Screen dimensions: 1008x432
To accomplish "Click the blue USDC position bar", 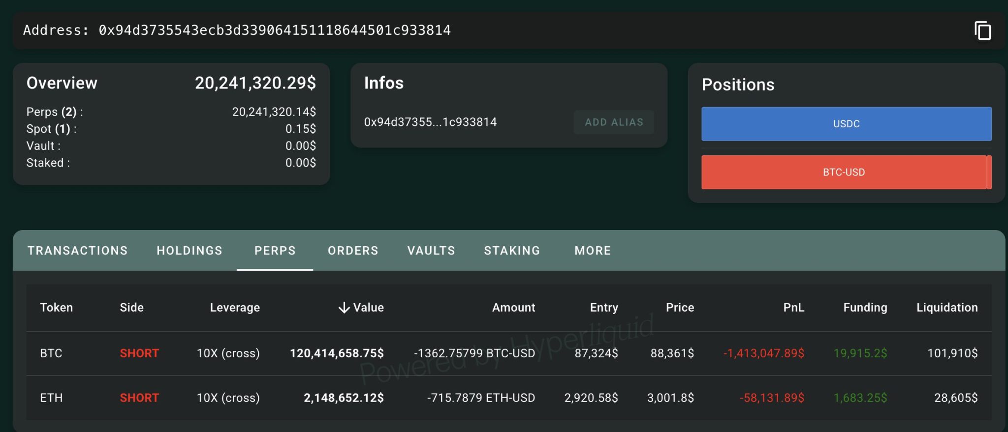I will [x=846, y=124].
